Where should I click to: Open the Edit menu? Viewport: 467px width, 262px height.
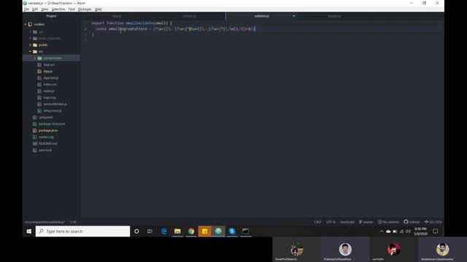pyautogui.click(x=35, y=9)
